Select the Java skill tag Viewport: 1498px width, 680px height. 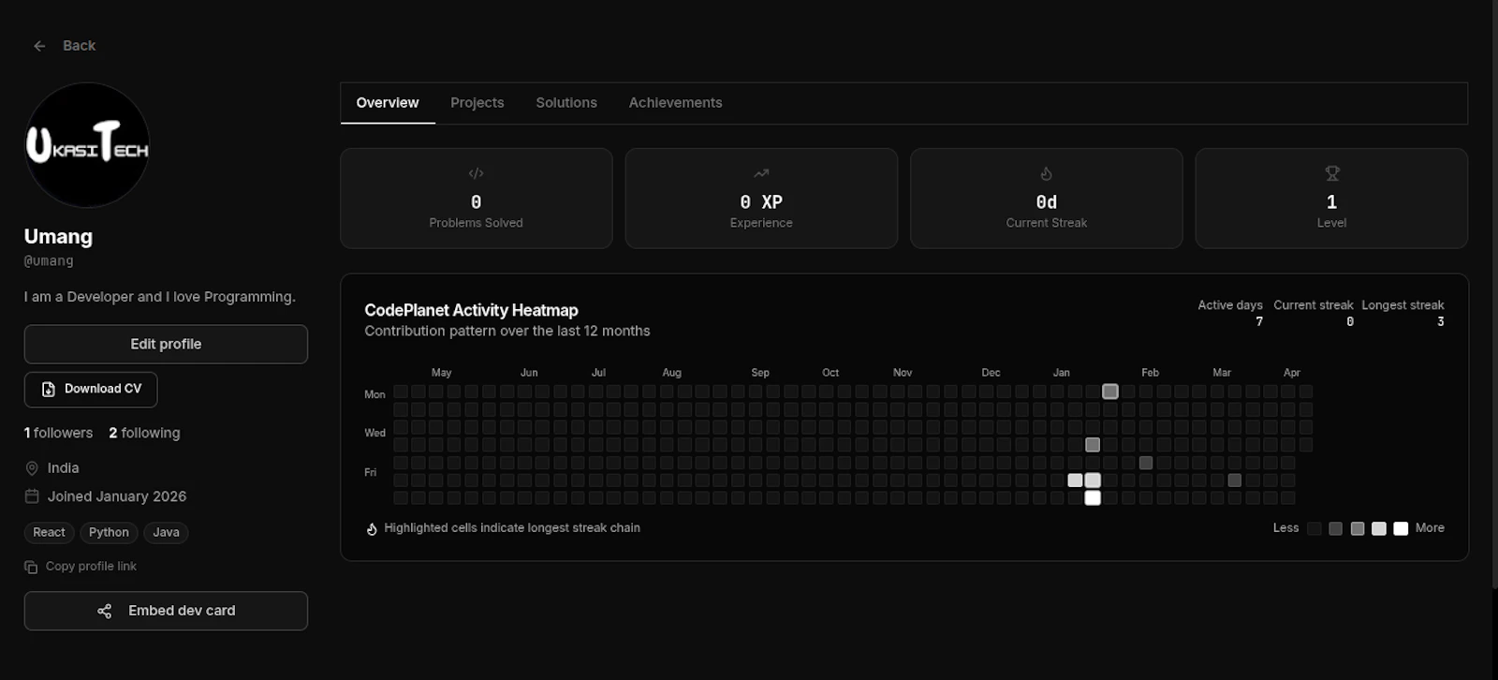(x=166, y=532)
